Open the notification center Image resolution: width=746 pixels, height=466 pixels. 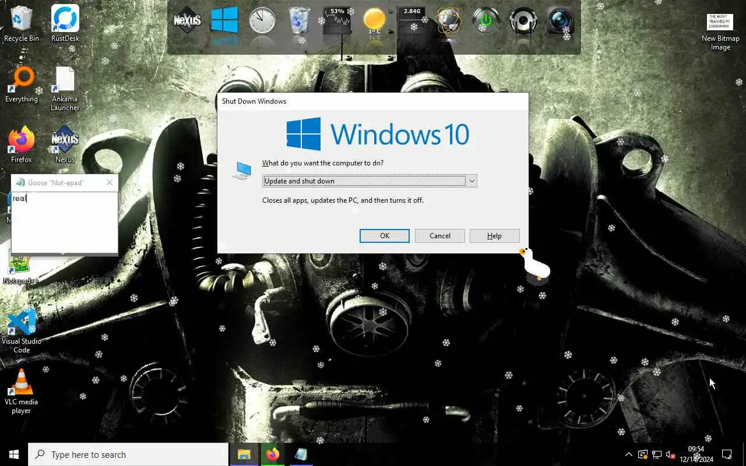click(727, 454)
